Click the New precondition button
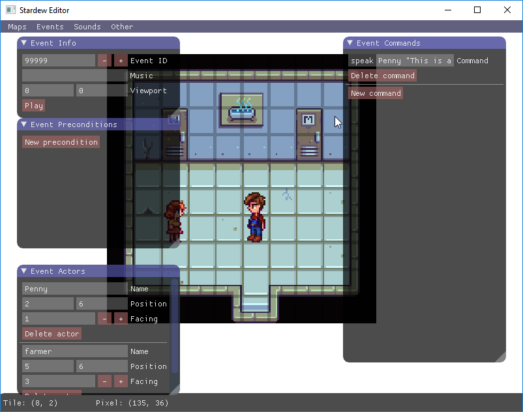Viewport: 523px width, 412px height. pyautogui.click(x=61, y=142)
